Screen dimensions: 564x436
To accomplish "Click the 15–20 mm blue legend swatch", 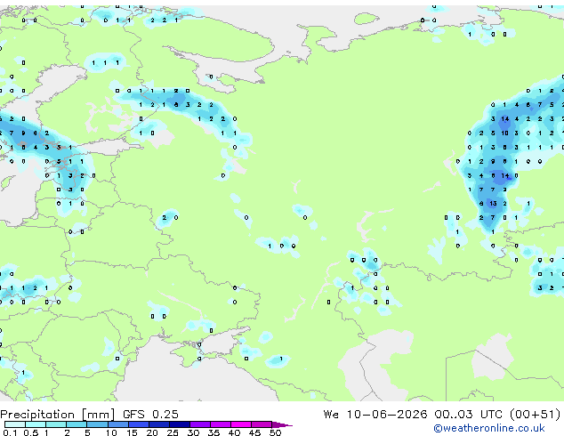I will tap(138, 424).
